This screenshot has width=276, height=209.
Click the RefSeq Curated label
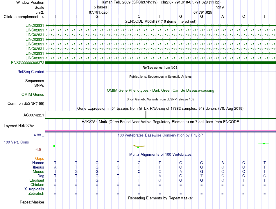[x=31, y=72]
